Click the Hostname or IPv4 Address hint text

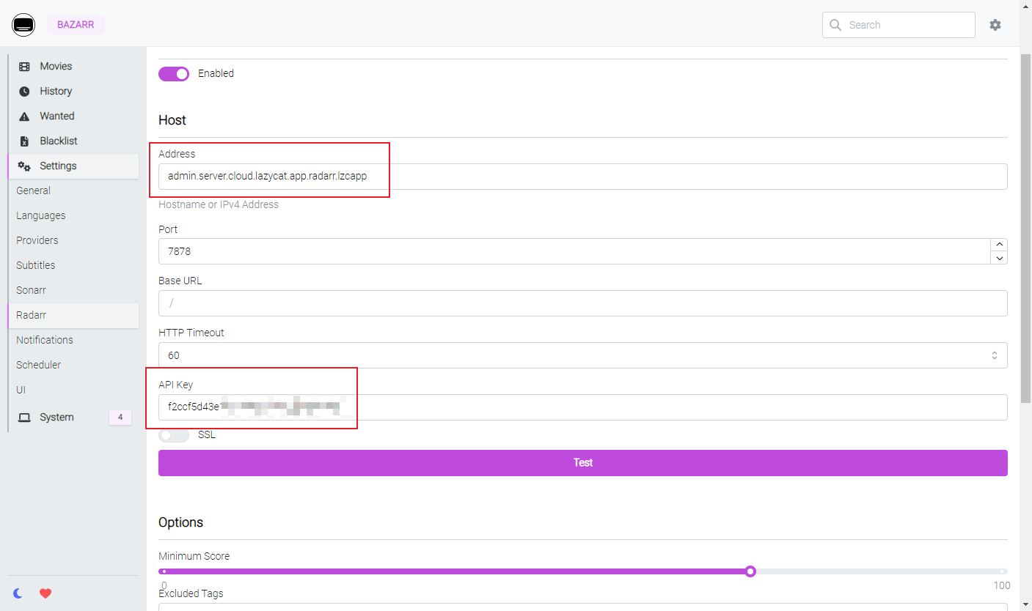219,204
